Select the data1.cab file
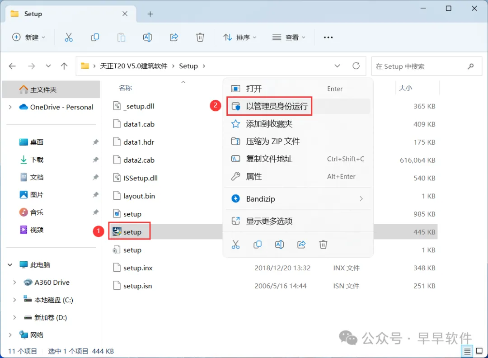This screenshot has height=358, width=488. click(134, 124)
